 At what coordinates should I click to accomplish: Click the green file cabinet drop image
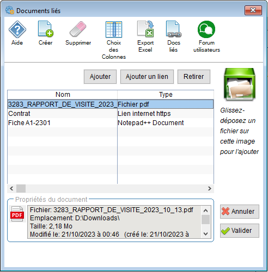click(240, 84)
